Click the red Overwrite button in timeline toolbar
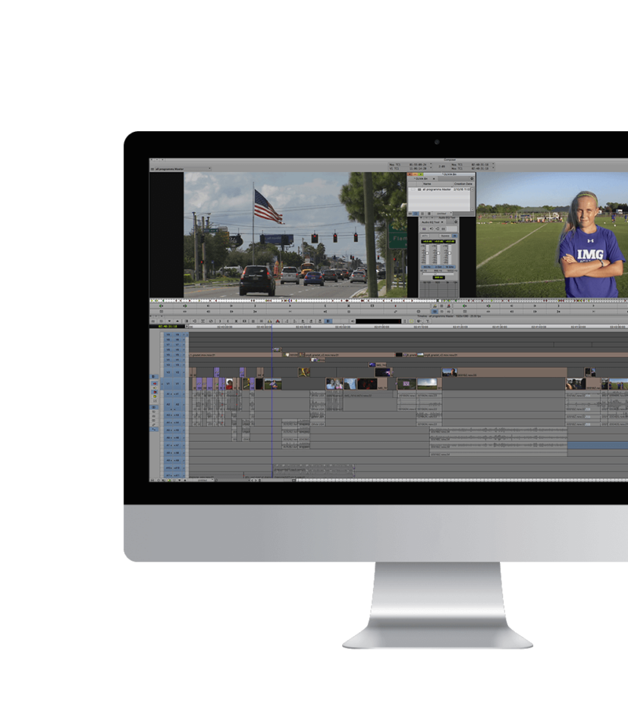Image resolution: width=628 pixels, height=702 pixels. tap(277, 321)
